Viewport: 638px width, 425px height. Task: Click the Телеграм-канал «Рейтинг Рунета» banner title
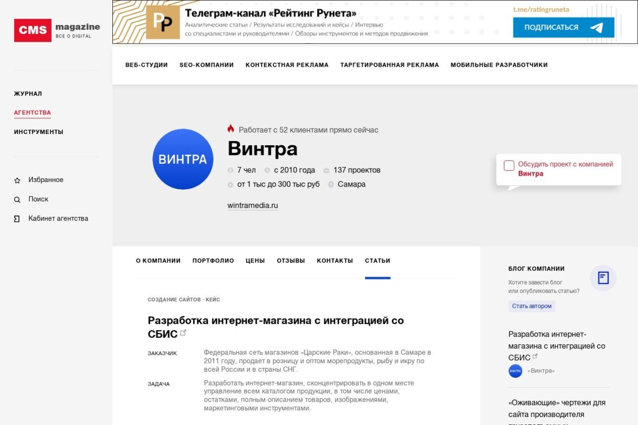tap(271, 13)
